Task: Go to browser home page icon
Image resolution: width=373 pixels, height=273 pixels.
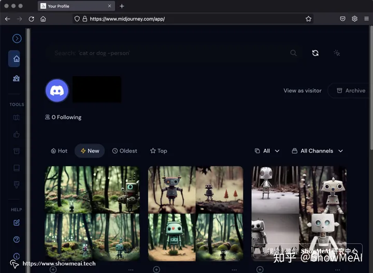Action: coord(43,19)
